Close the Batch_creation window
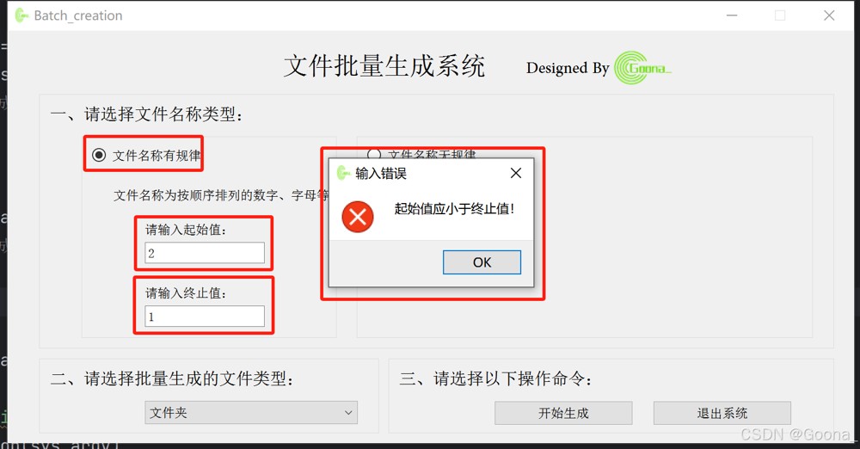The image size is (860, 449). (829, 15)
